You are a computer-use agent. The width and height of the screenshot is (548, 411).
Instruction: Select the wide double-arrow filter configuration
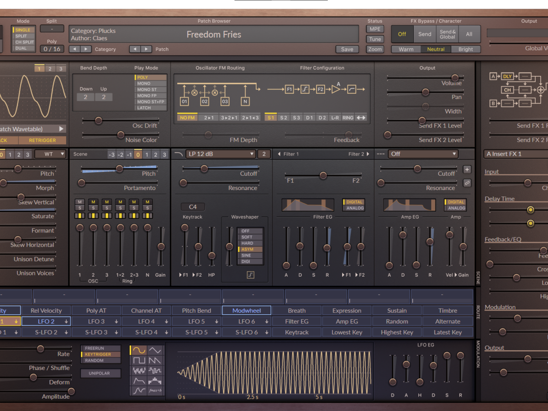point(361,118)
